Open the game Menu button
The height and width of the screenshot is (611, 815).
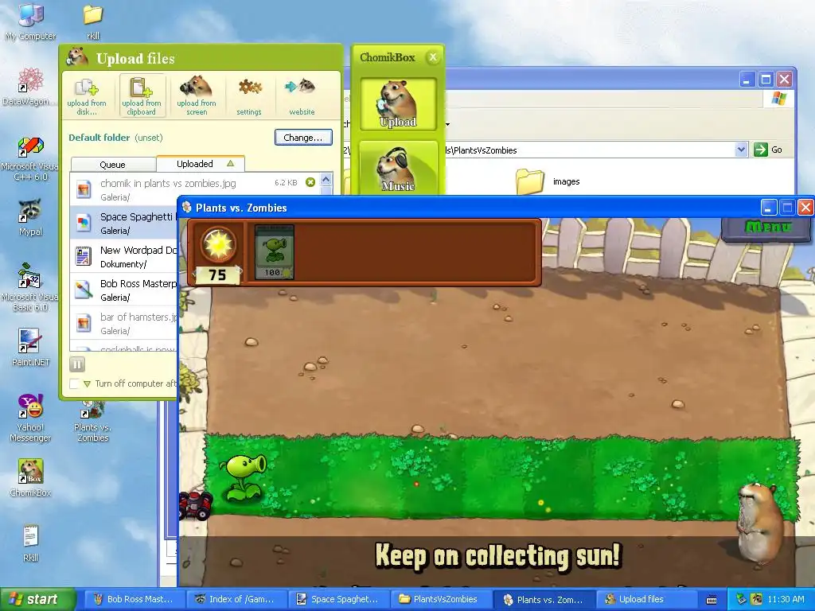[x=767, y=228]
